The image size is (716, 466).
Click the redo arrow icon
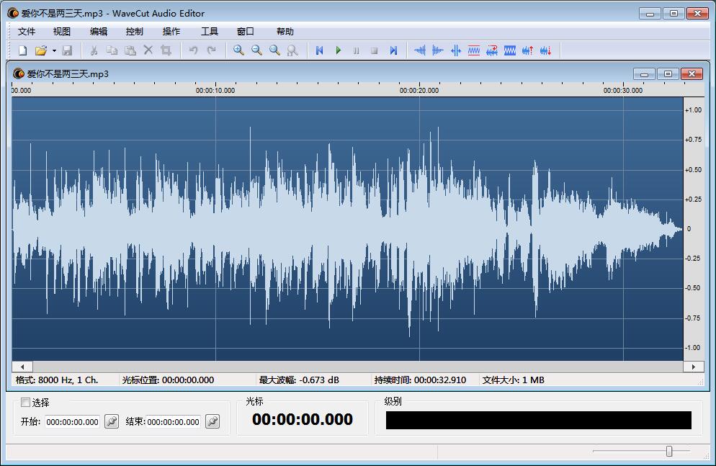pos(212,50)
